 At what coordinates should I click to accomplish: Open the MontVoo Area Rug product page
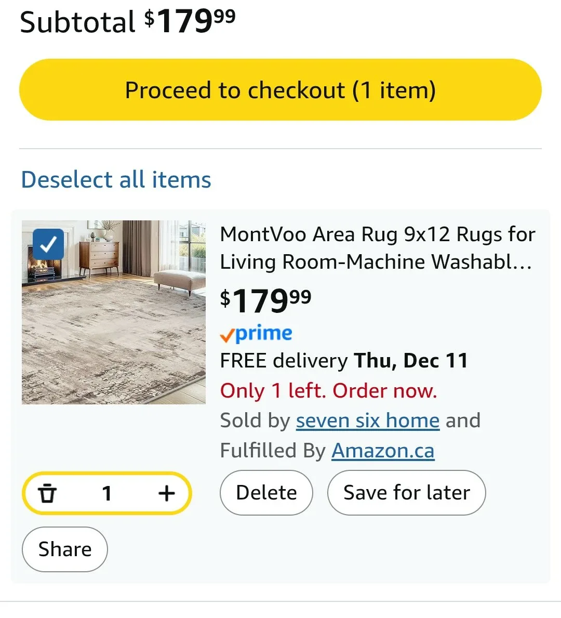tap(378, 248)
